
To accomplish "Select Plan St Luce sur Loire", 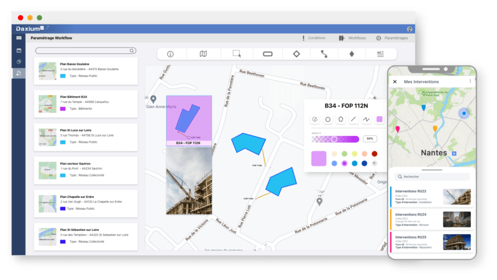I will (x=86, y=137).
